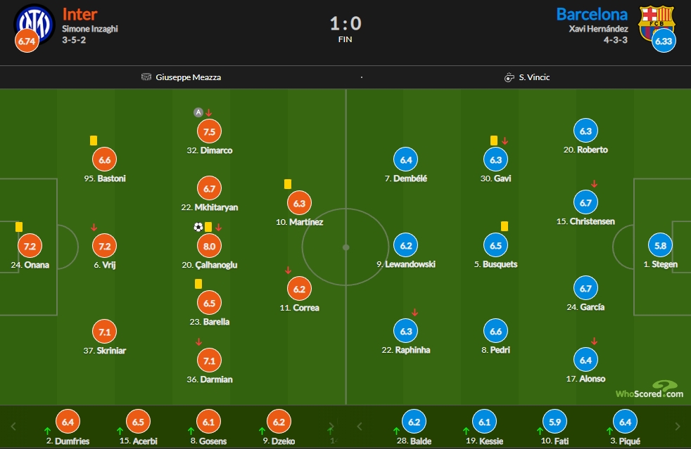Click the Inter club crest logo

34,25
